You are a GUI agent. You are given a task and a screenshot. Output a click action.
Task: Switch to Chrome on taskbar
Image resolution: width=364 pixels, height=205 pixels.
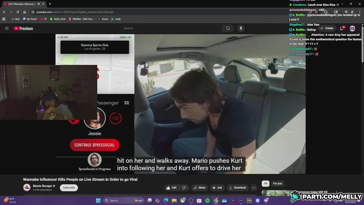tap(216, 200)
